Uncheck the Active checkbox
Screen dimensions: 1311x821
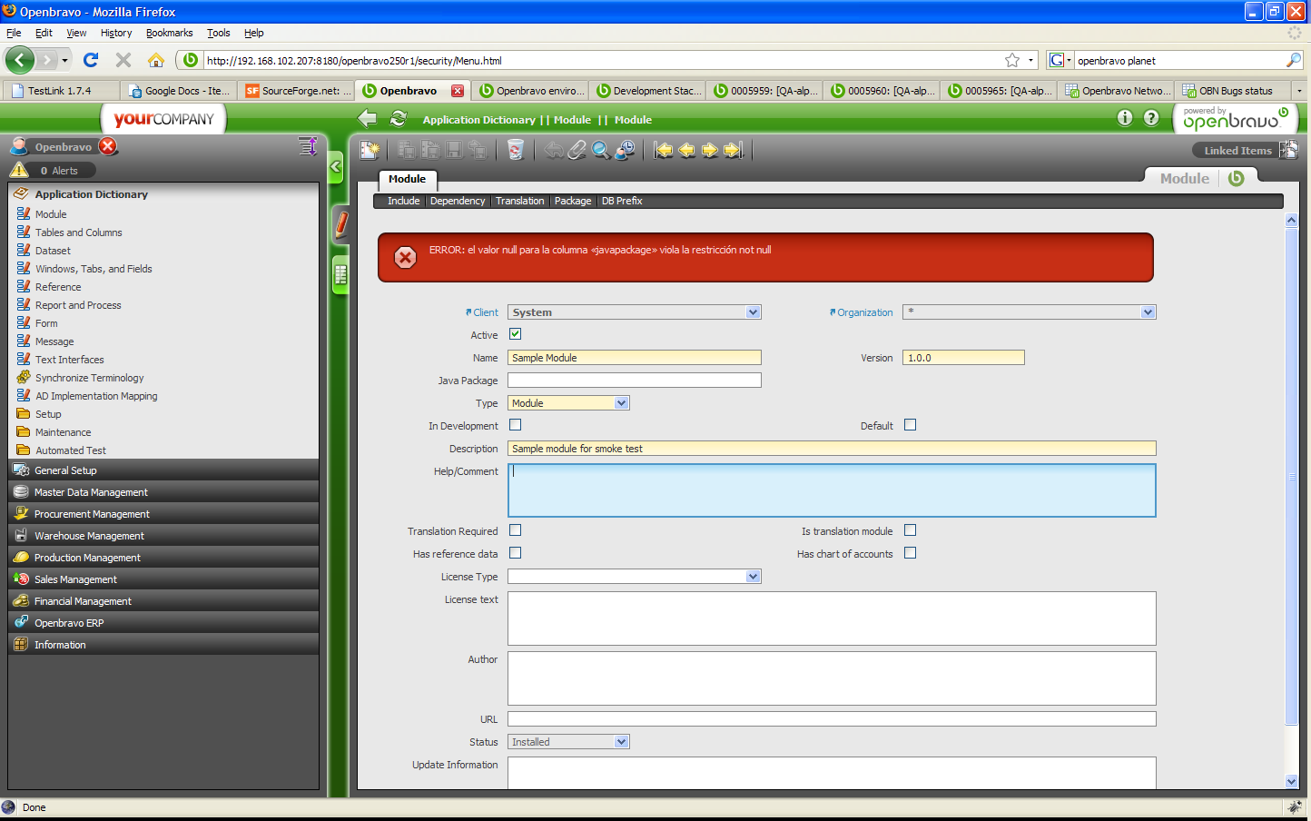pos(516,334)
